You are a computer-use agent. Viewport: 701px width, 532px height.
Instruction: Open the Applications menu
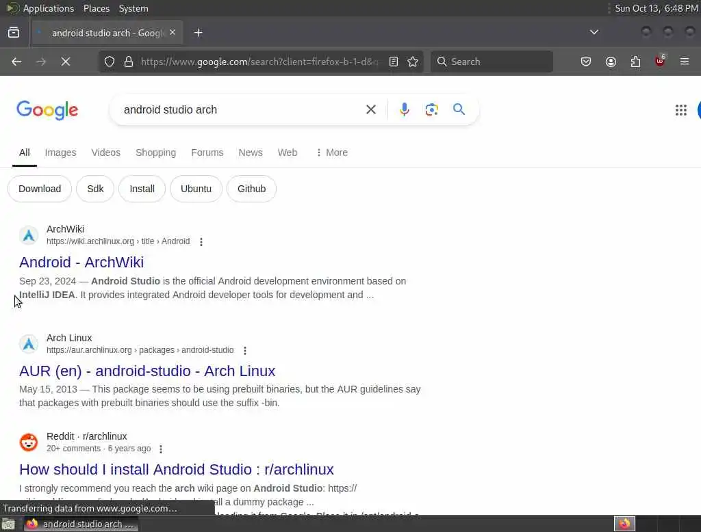[x=49, y=8]
